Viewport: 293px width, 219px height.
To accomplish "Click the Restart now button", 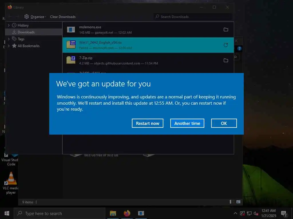I will (147, 123).
